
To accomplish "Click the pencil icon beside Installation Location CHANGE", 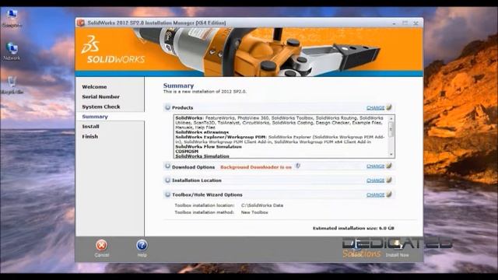I will click(x=389, y=180).
